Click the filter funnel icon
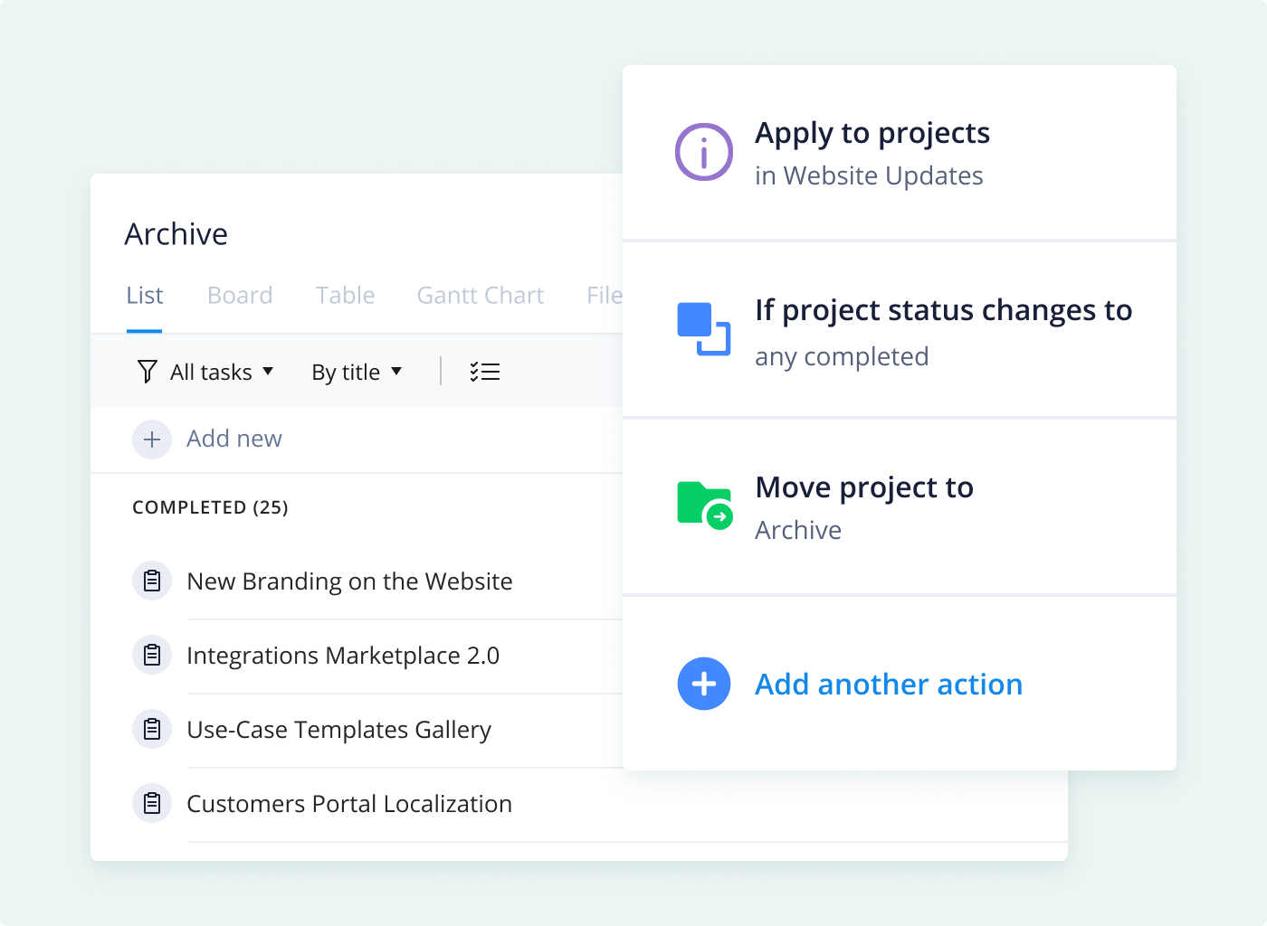Image resolution: width=1267 pixels, height=926 pixels. coord(147,372)
